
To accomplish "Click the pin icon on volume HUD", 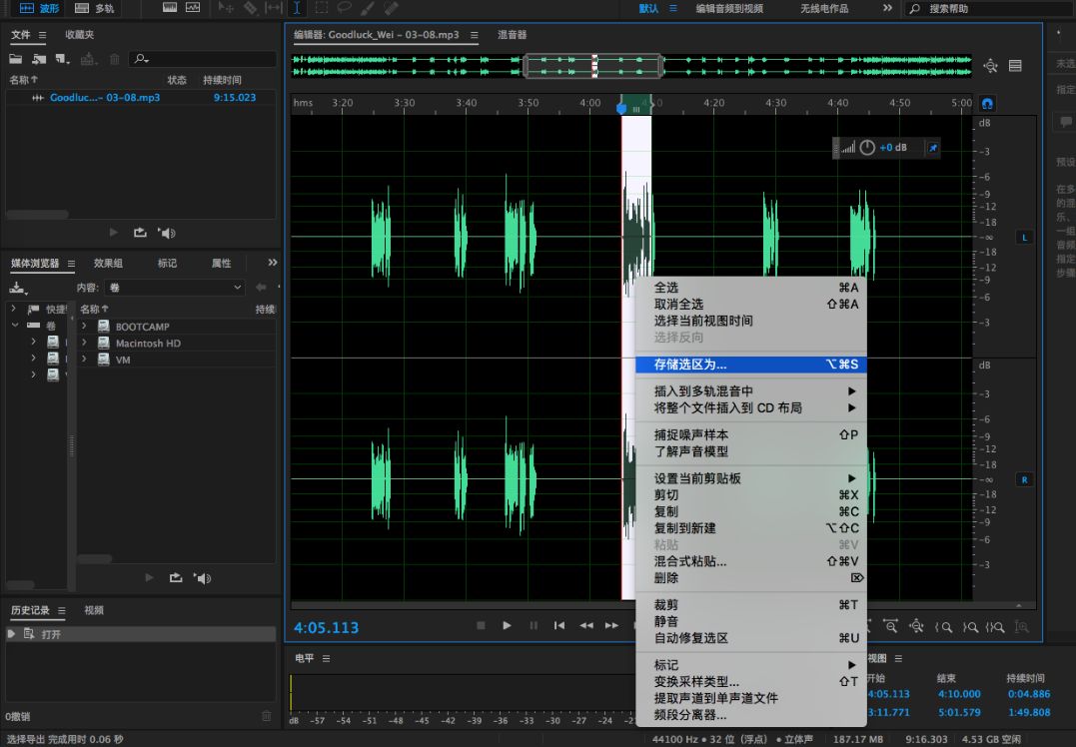I will click(x=933, y=148).
